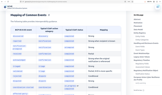Click the 'Typical CSAF status' column header

74,30
